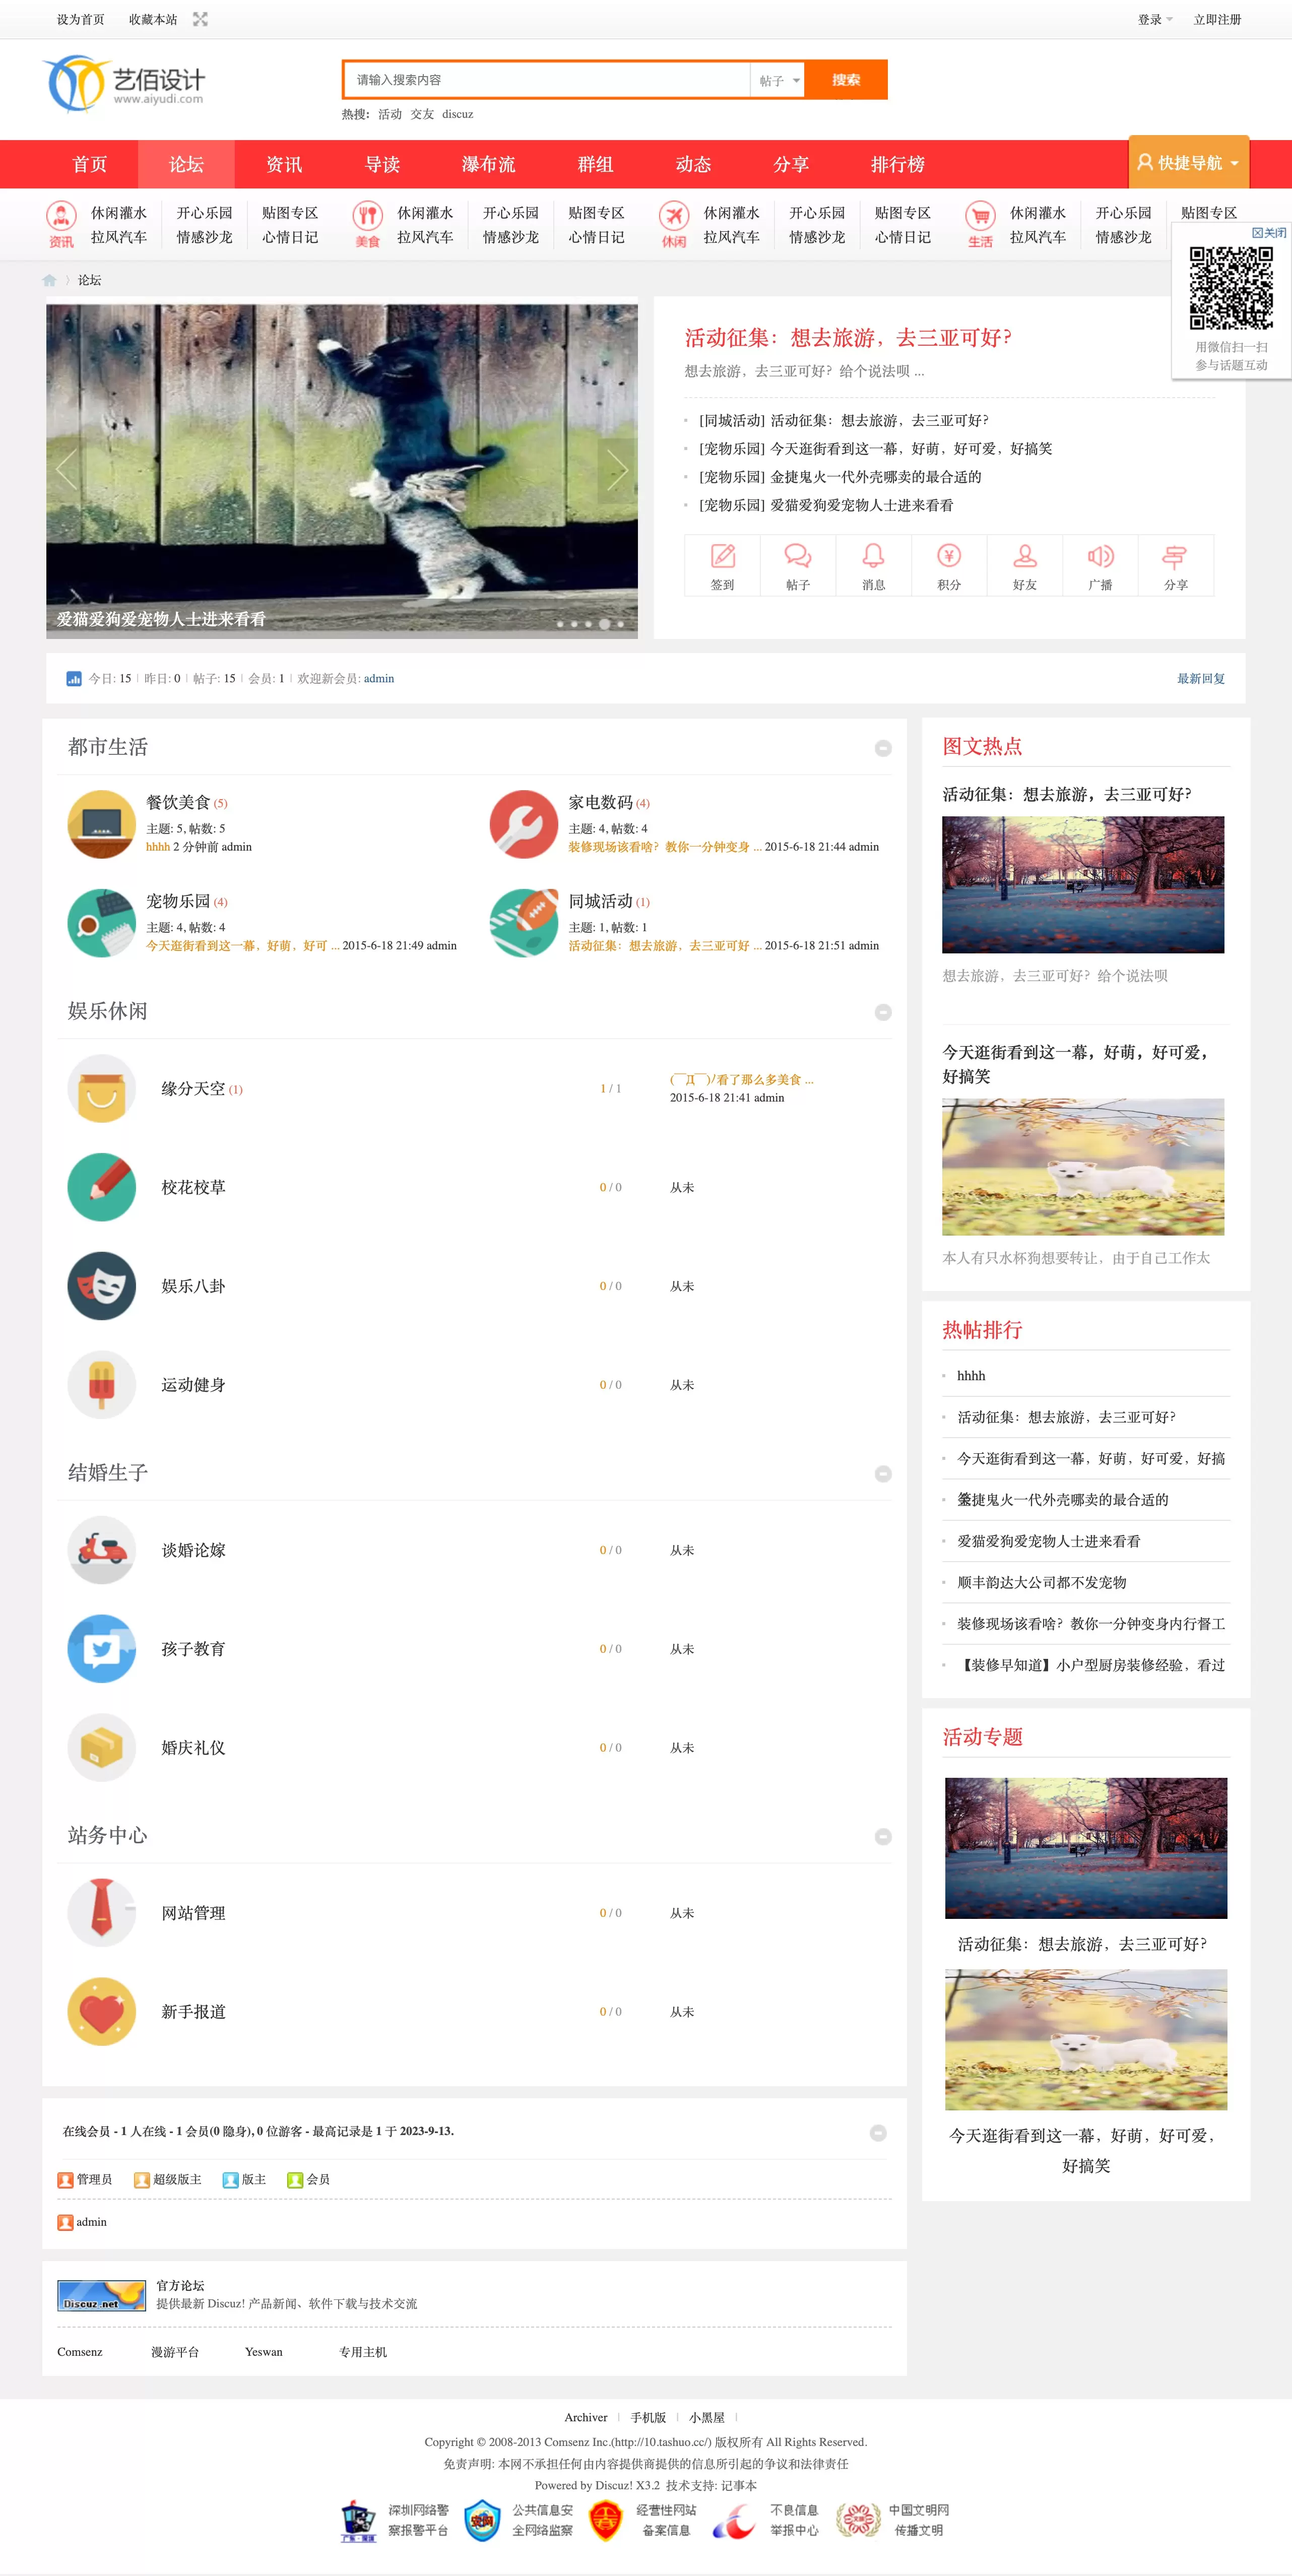The height and width of the screenshot is (2576, 1292).
Task: Click the 收藏本站 bookmark link
Action: tap(153, 19)
